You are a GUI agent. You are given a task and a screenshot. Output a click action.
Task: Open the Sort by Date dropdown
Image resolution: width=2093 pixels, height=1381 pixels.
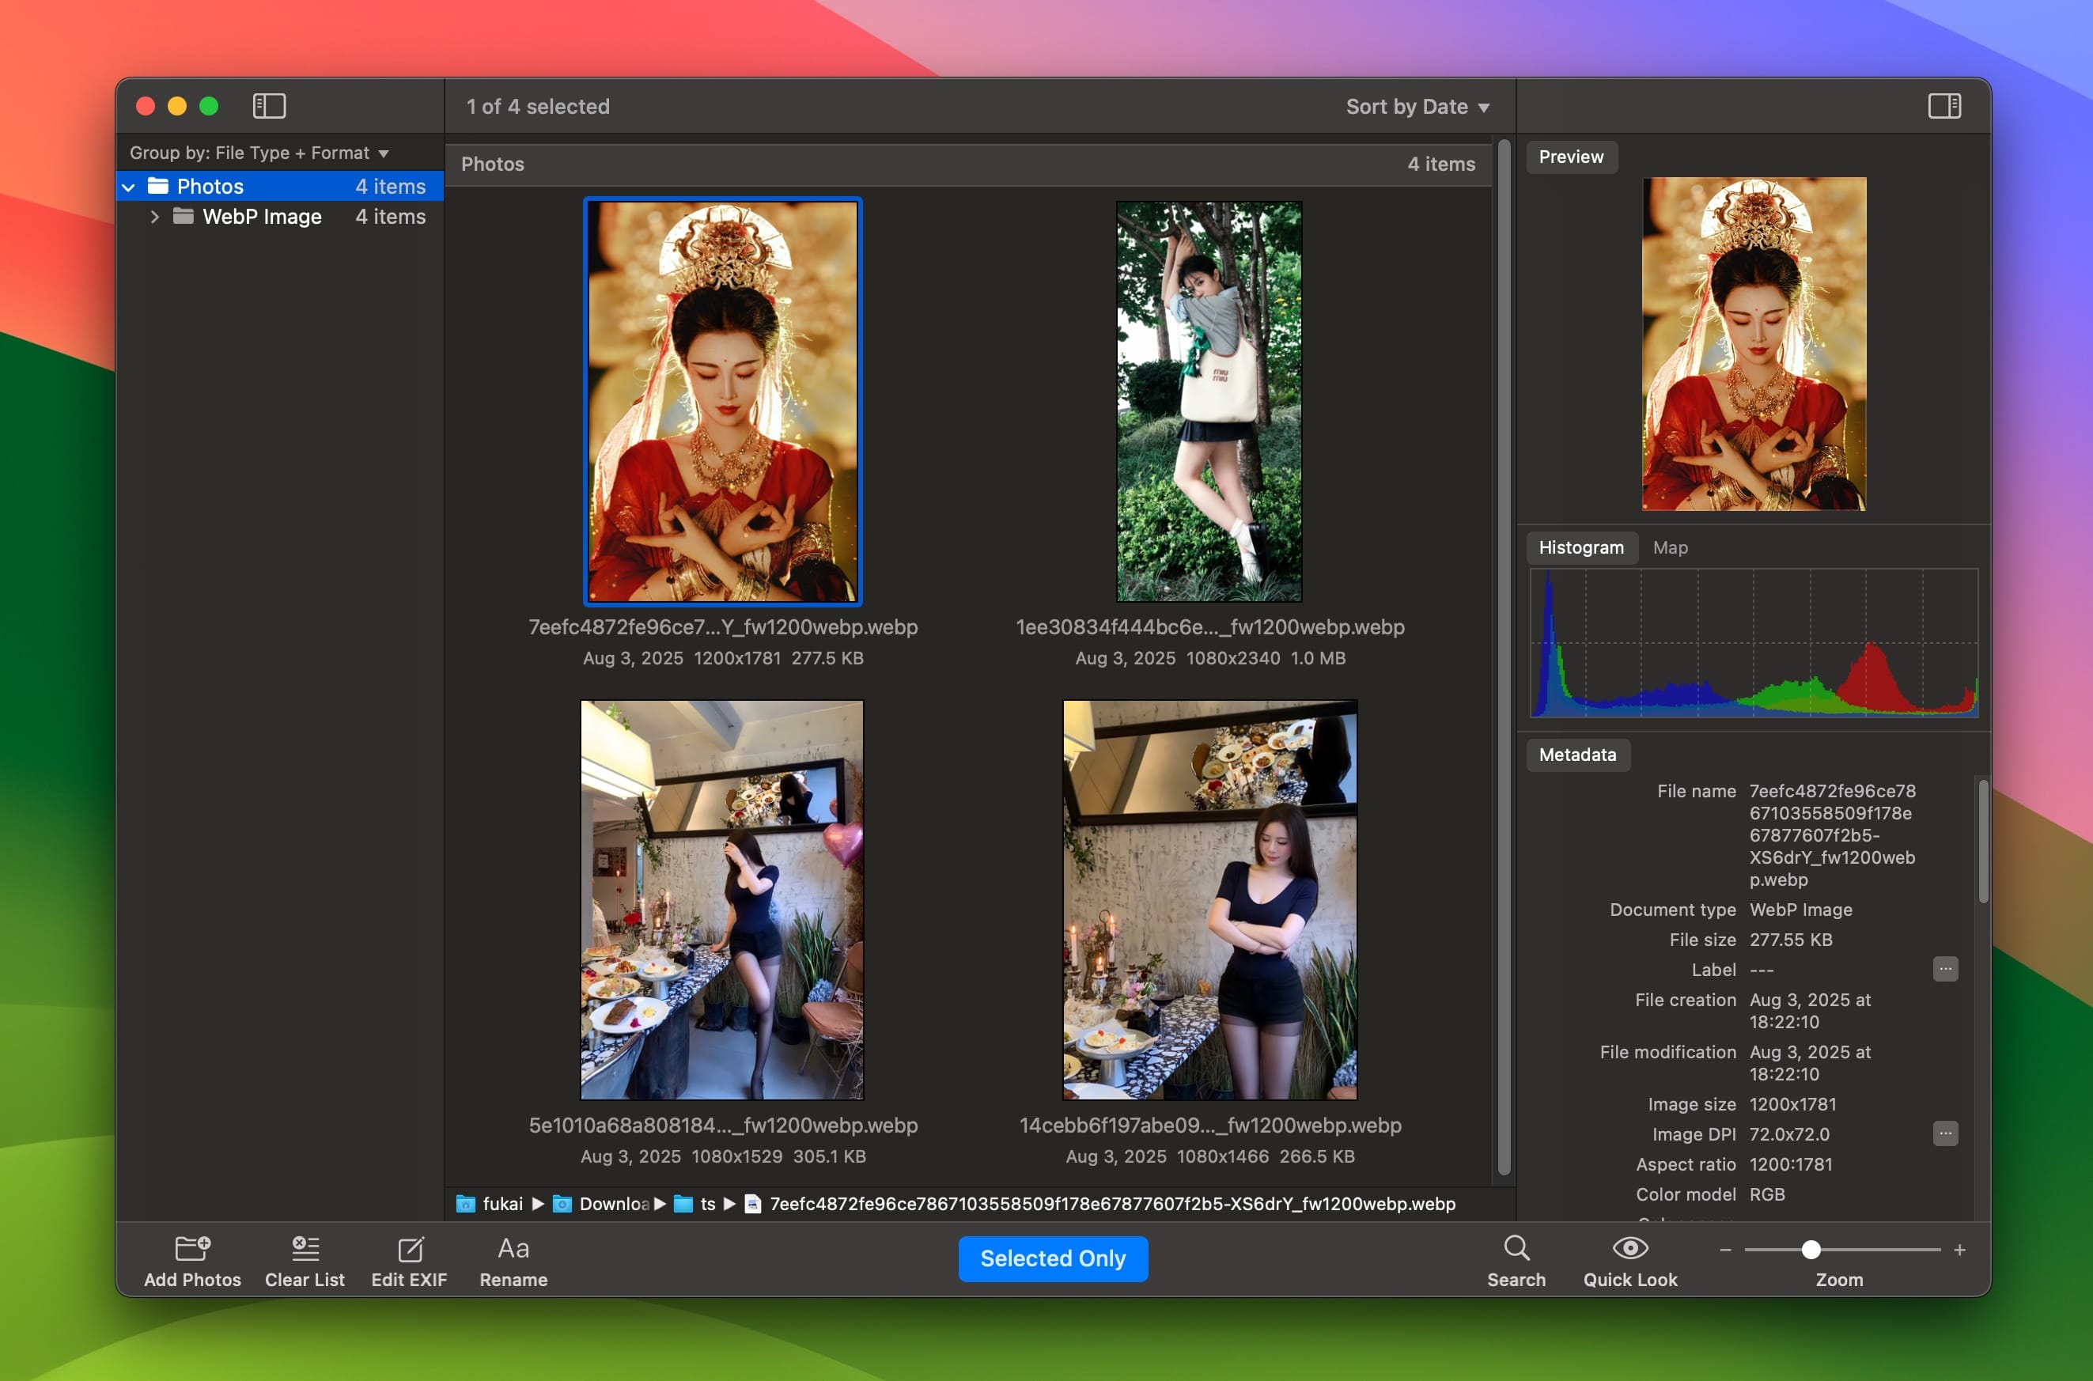[x=1417, y=107]
